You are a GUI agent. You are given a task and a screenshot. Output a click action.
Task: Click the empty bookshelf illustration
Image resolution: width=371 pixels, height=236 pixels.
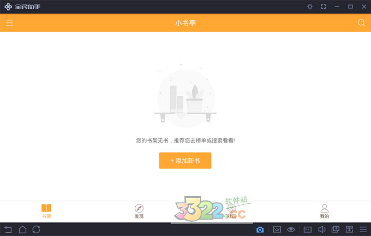click(x=185, y=96)
